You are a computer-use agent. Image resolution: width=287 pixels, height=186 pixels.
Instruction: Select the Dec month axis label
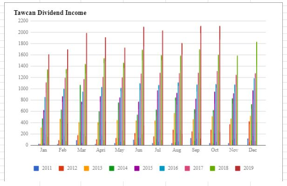253,150
